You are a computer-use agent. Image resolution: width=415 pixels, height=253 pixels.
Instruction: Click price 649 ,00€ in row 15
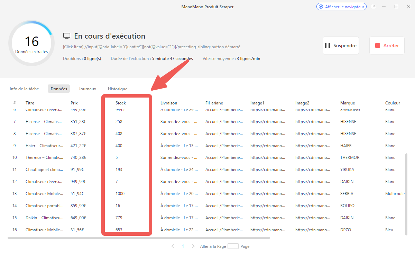coord(79,218)
